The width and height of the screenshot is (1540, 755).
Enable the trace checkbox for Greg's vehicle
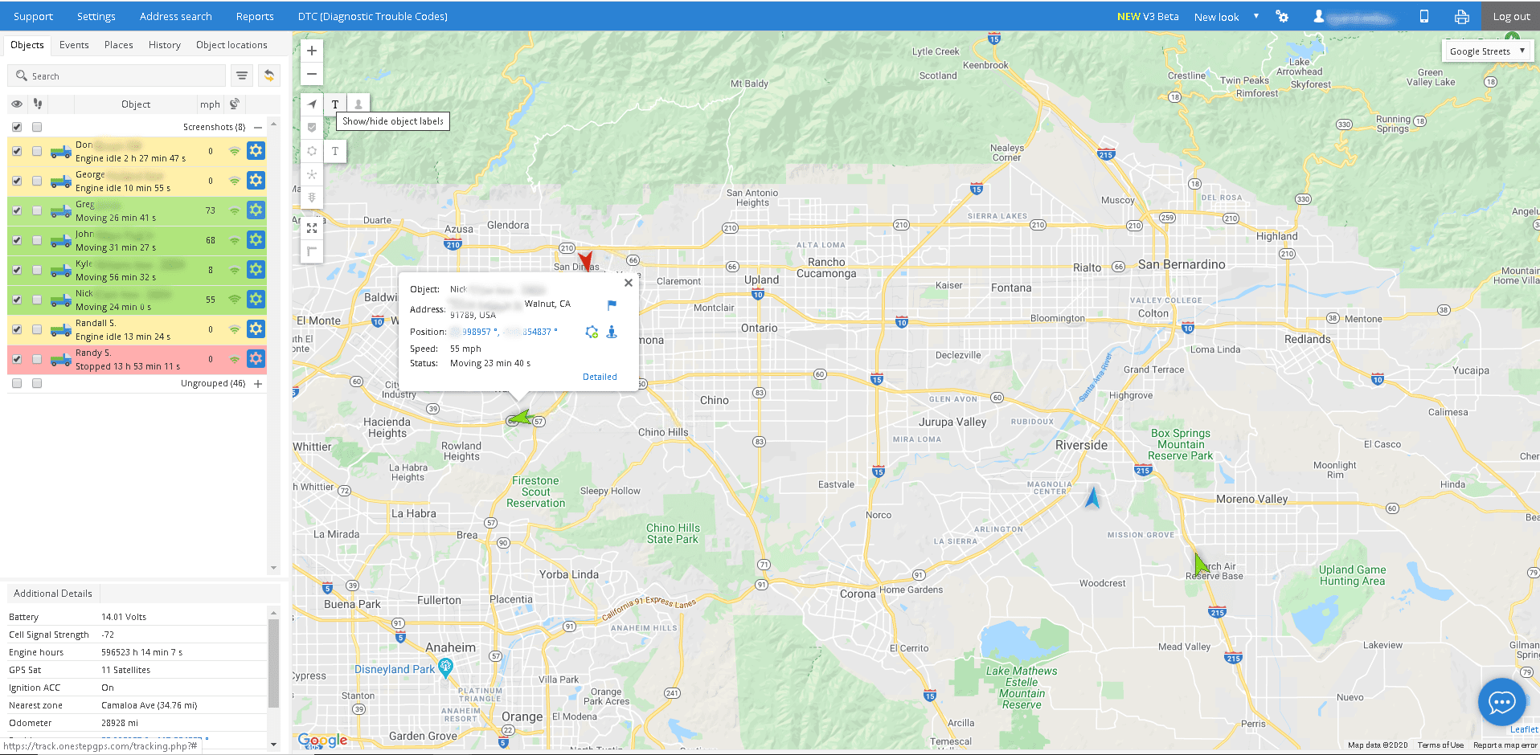click(x=36, y=210)
